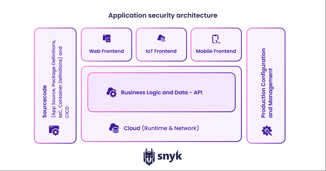Click the Application security architecture title
326x171 pixels.
pyautogui.click(x=163, y=15)
